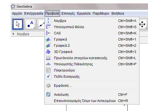
Task: Click the Υπολογιστικό Φύλλο spreadsheet icon
Action: (48, 27)
